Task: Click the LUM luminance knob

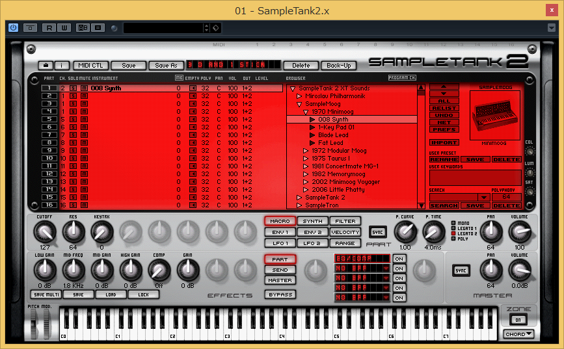Action: [530, 172]
